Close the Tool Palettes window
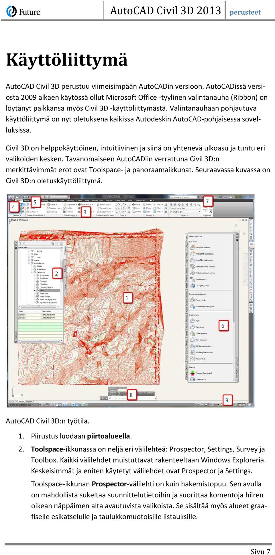This screenshot has height=555, width=275. (x=237, y=234)
